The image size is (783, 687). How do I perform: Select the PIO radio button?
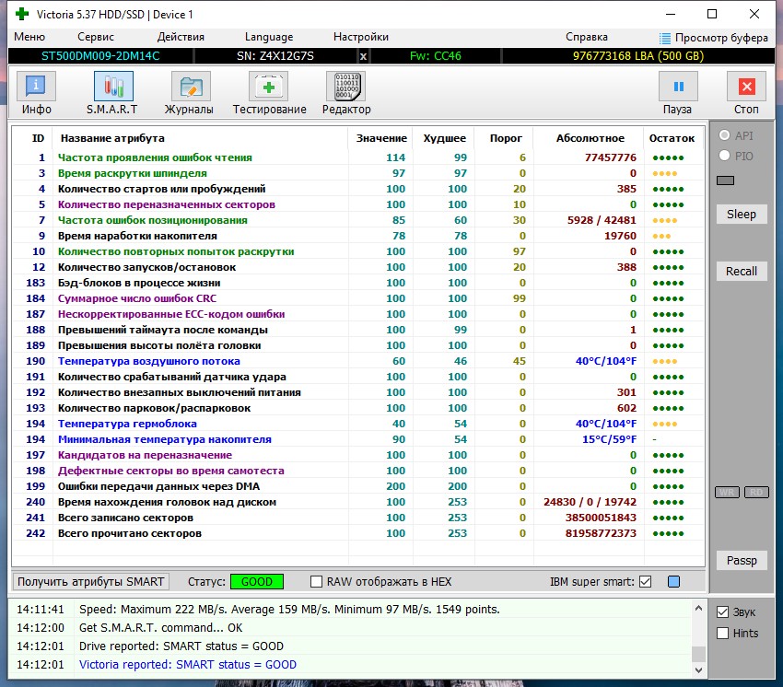click(725, 156)
